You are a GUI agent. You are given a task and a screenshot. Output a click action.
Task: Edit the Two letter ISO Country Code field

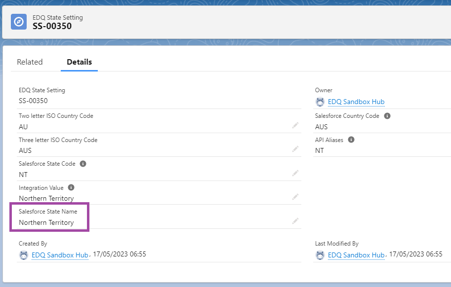click(295, 125)
